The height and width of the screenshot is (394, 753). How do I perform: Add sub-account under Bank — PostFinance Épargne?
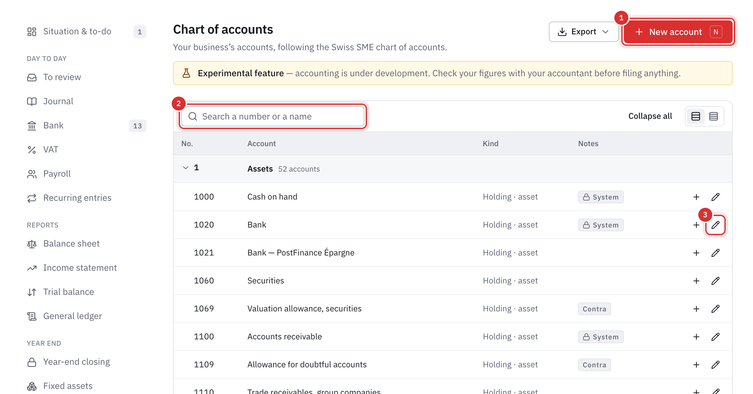(x=696, y=253)
